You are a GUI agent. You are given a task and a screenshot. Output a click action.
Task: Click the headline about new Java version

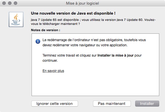pyautogui.click(x=73, y=13)
